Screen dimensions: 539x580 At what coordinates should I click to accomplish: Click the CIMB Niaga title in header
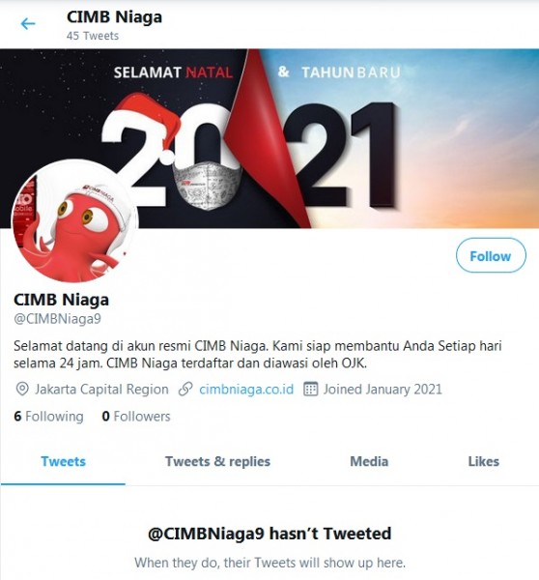click(x=114, y=17)
